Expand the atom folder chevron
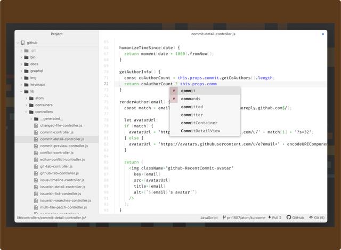The height and width of the screenshot is (250, 341). [26, 98]
